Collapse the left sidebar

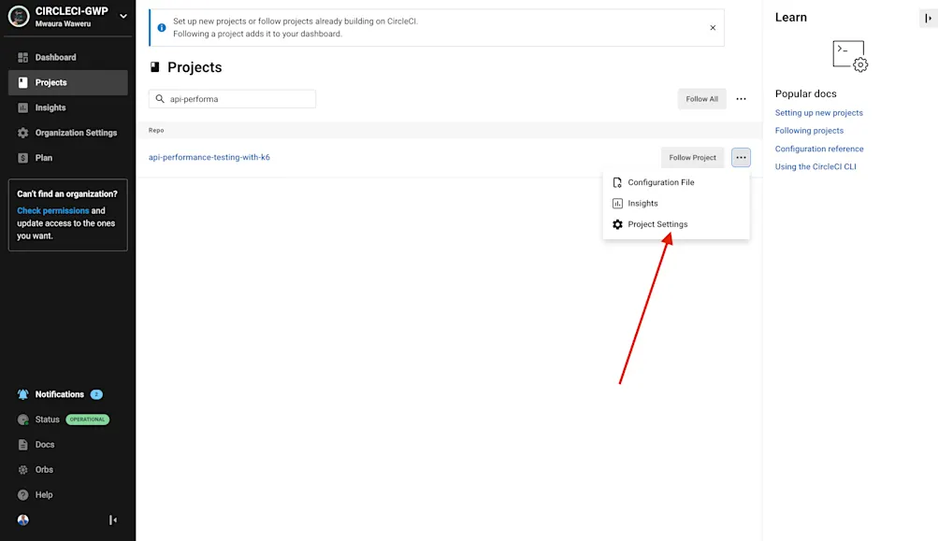(x=113, y=520)
